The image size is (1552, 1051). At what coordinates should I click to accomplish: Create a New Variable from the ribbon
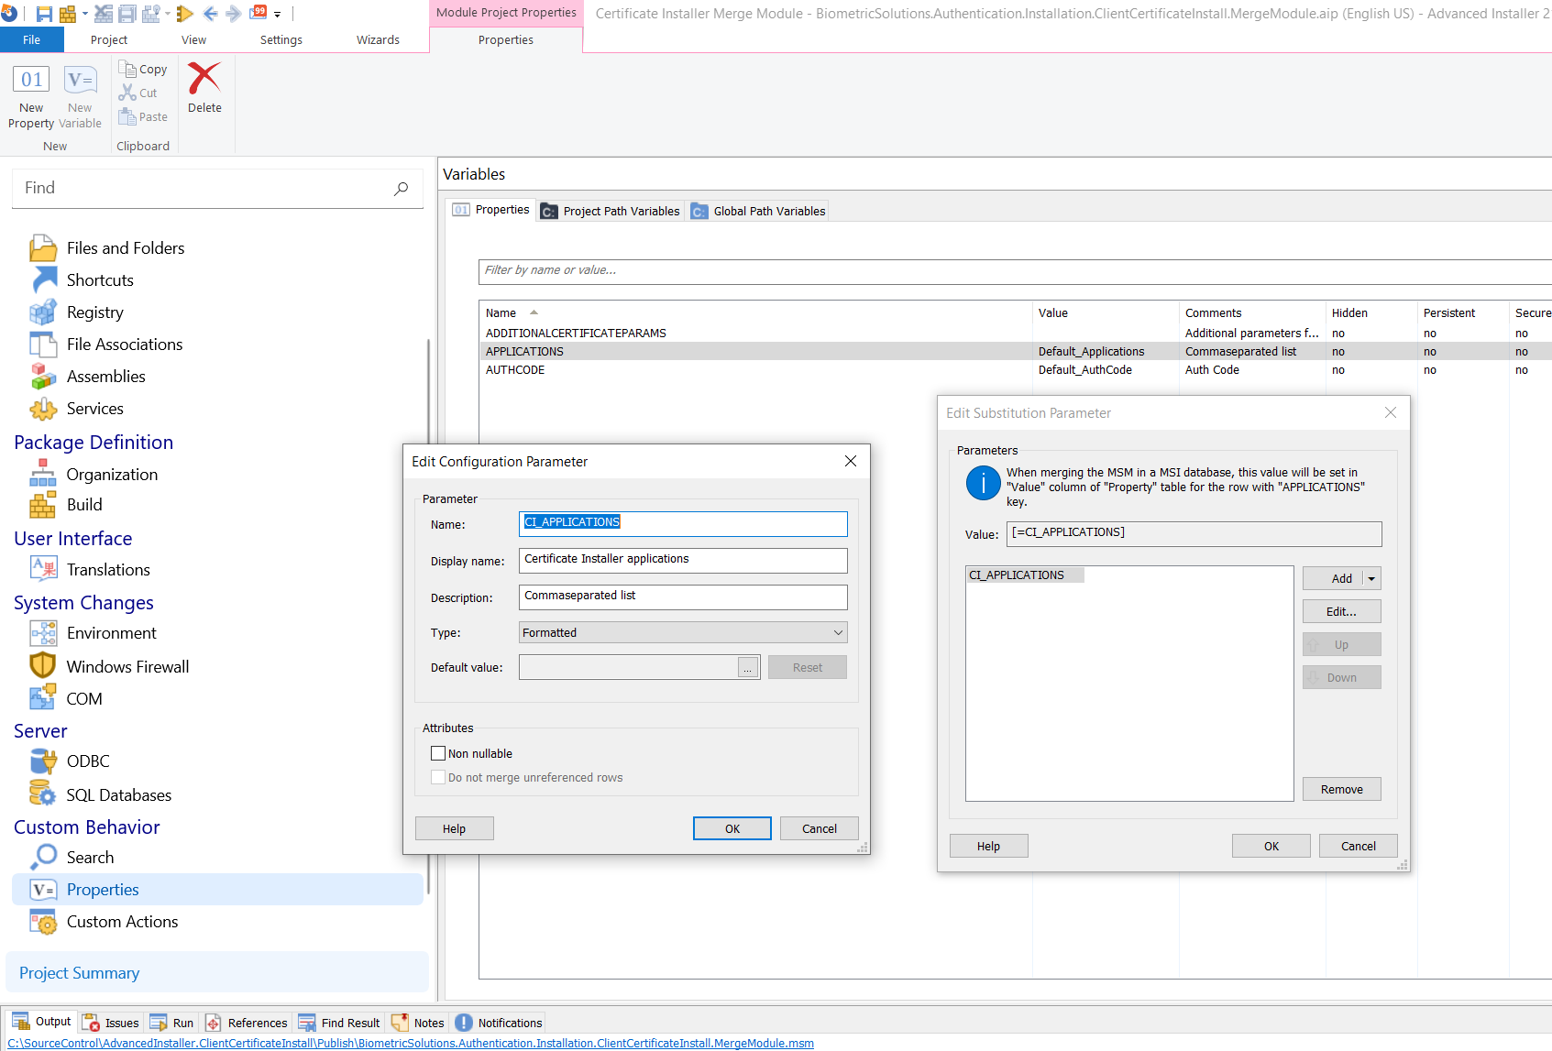(80, 94)
